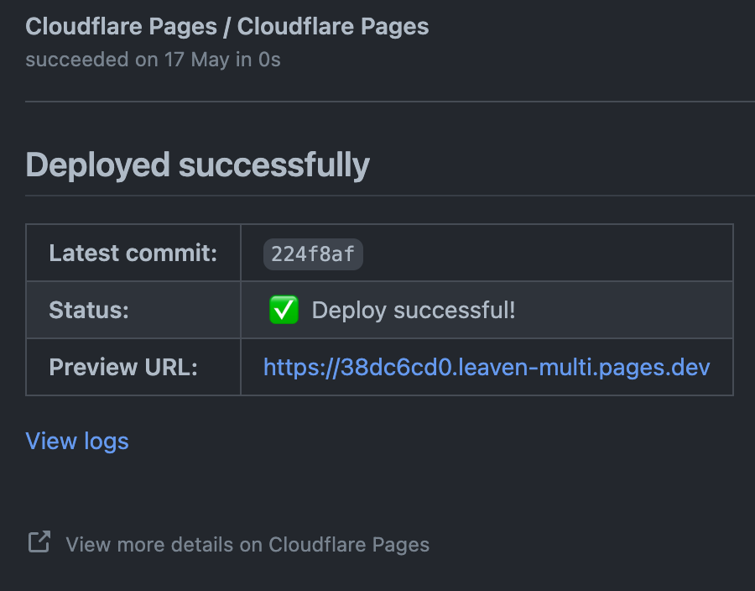The image size is (755, 591).
Task: Click the View logs link
Action: click(77, 442)
